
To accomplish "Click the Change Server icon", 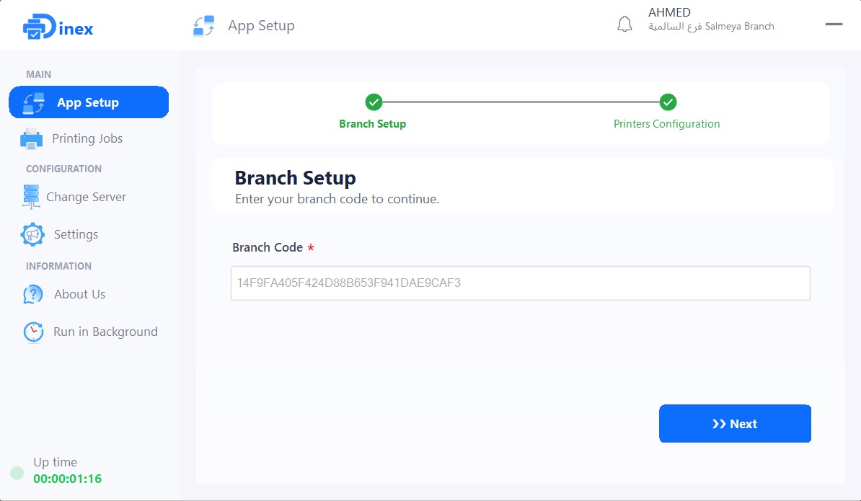I will click(31, 197).
